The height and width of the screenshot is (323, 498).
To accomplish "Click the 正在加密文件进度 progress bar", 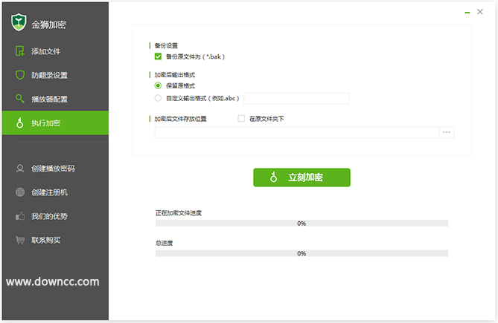I will (301, 223).
